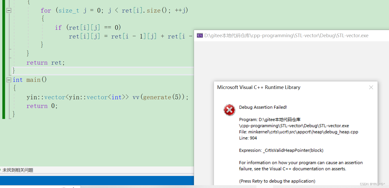Click the 'Microsoft Visual C++ Runtime Library' title

[259, 87]
